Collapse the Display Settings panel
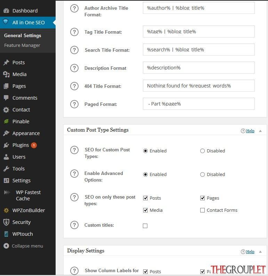This screenshot has height=276, width=268. click(260, 252)
